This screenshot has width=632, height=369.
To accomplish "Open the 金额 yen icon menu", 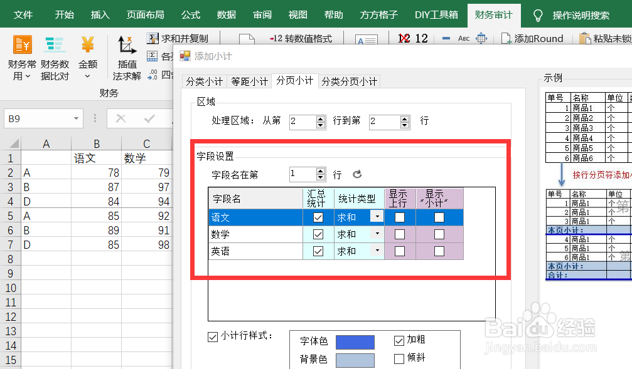I will pos(87,44).
